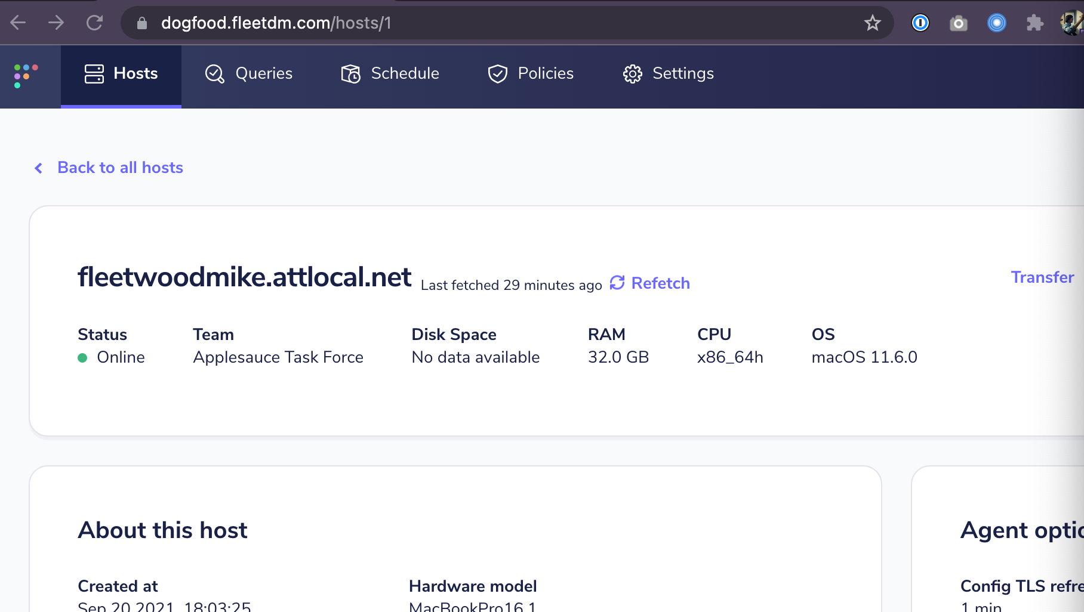Open Settings via the gear icon
Screen dimensions: 1084x612
(x=632, y=73)
